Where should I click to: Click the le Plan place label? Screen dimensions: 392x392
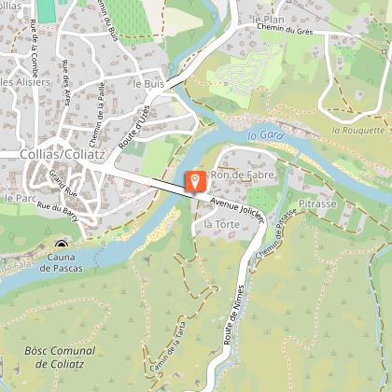tap(268, 20)
